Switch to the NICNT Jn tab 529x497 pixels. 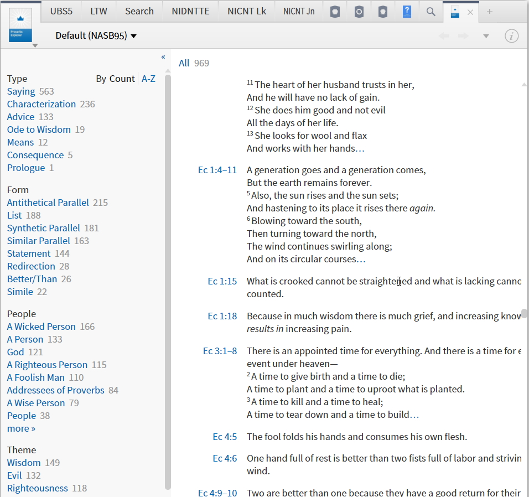pos(299,12)
